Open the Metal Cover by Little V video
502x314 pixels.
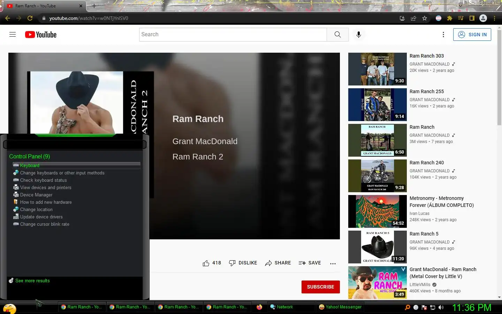(443, 273)
